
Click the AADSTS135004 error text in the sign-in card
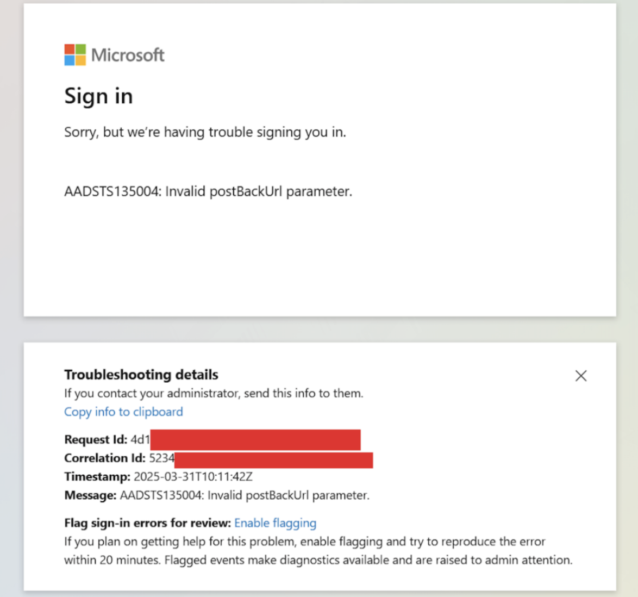pos(208,191)
